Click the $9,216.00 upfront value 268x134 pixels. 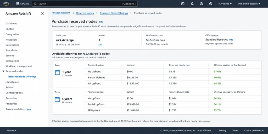(x=132, y=77)
